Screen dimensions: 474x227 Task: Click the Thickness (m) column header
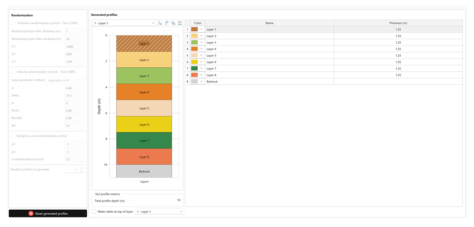click(x=398, y=23)
